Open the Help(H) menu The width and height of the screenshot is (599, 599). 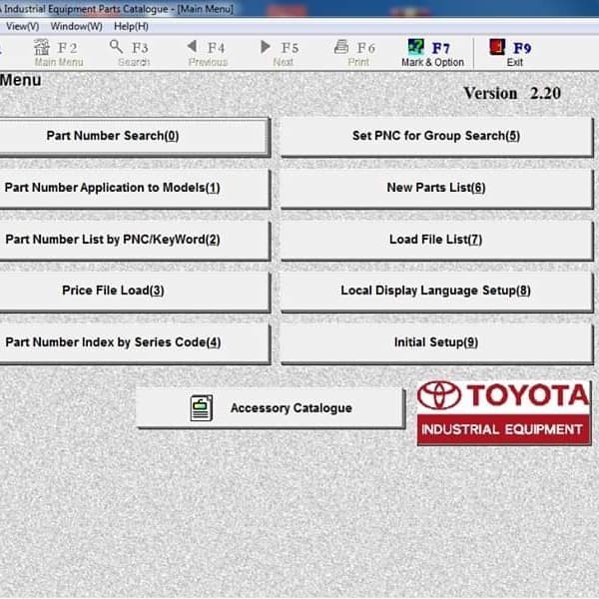(x=131, y=26)
